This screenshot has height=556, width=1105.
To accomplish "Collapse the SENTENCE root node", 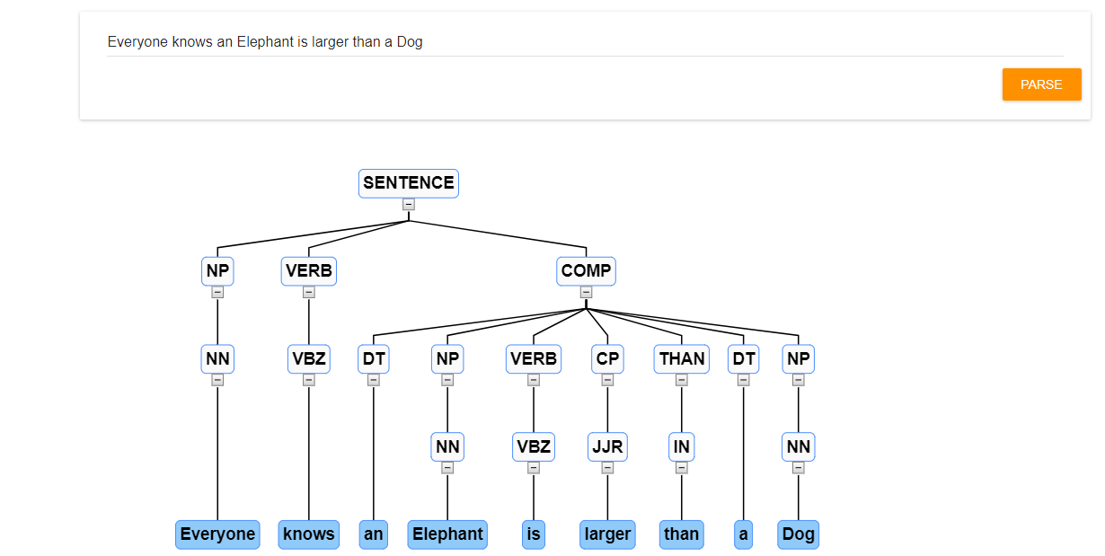I will [x=409, y=204].
